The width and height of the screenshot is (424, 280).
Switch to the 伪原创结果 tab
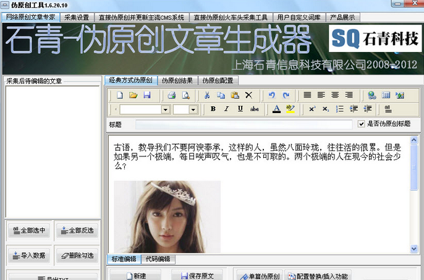pos(177,80)
